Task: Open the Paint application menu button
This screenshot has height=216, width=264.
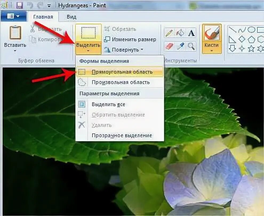Action: tap(14, 16)
